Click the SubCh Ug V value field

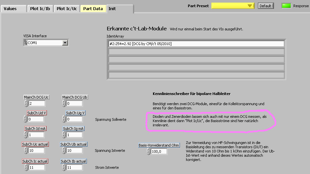click(x=74, y=119)
